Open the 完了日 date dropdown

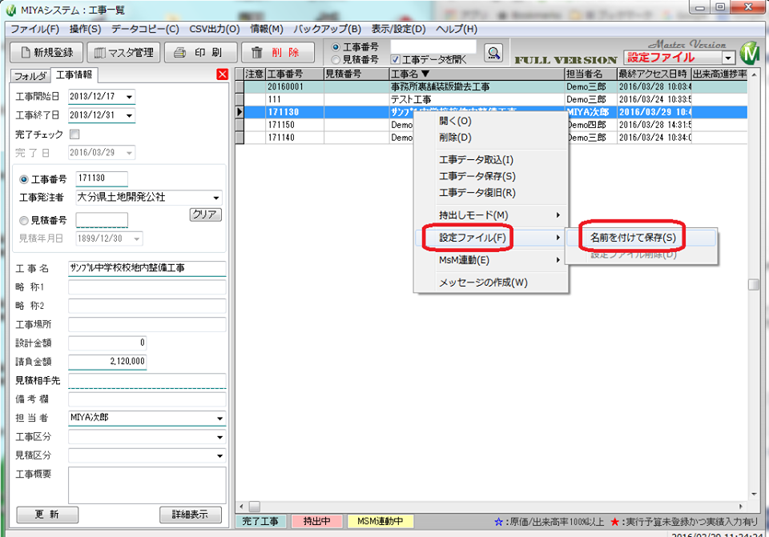pos(129,153)
